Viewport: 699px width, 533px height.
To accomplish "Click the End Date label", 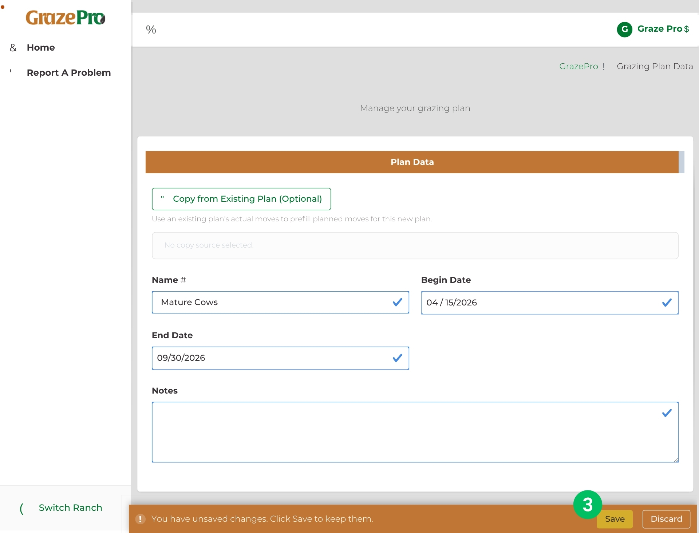I will pyautogui.click(x=172, y=335).
